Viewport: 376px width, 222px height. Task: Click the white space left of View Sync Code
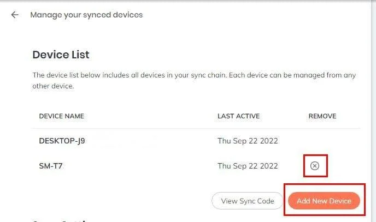pos(120,201)
